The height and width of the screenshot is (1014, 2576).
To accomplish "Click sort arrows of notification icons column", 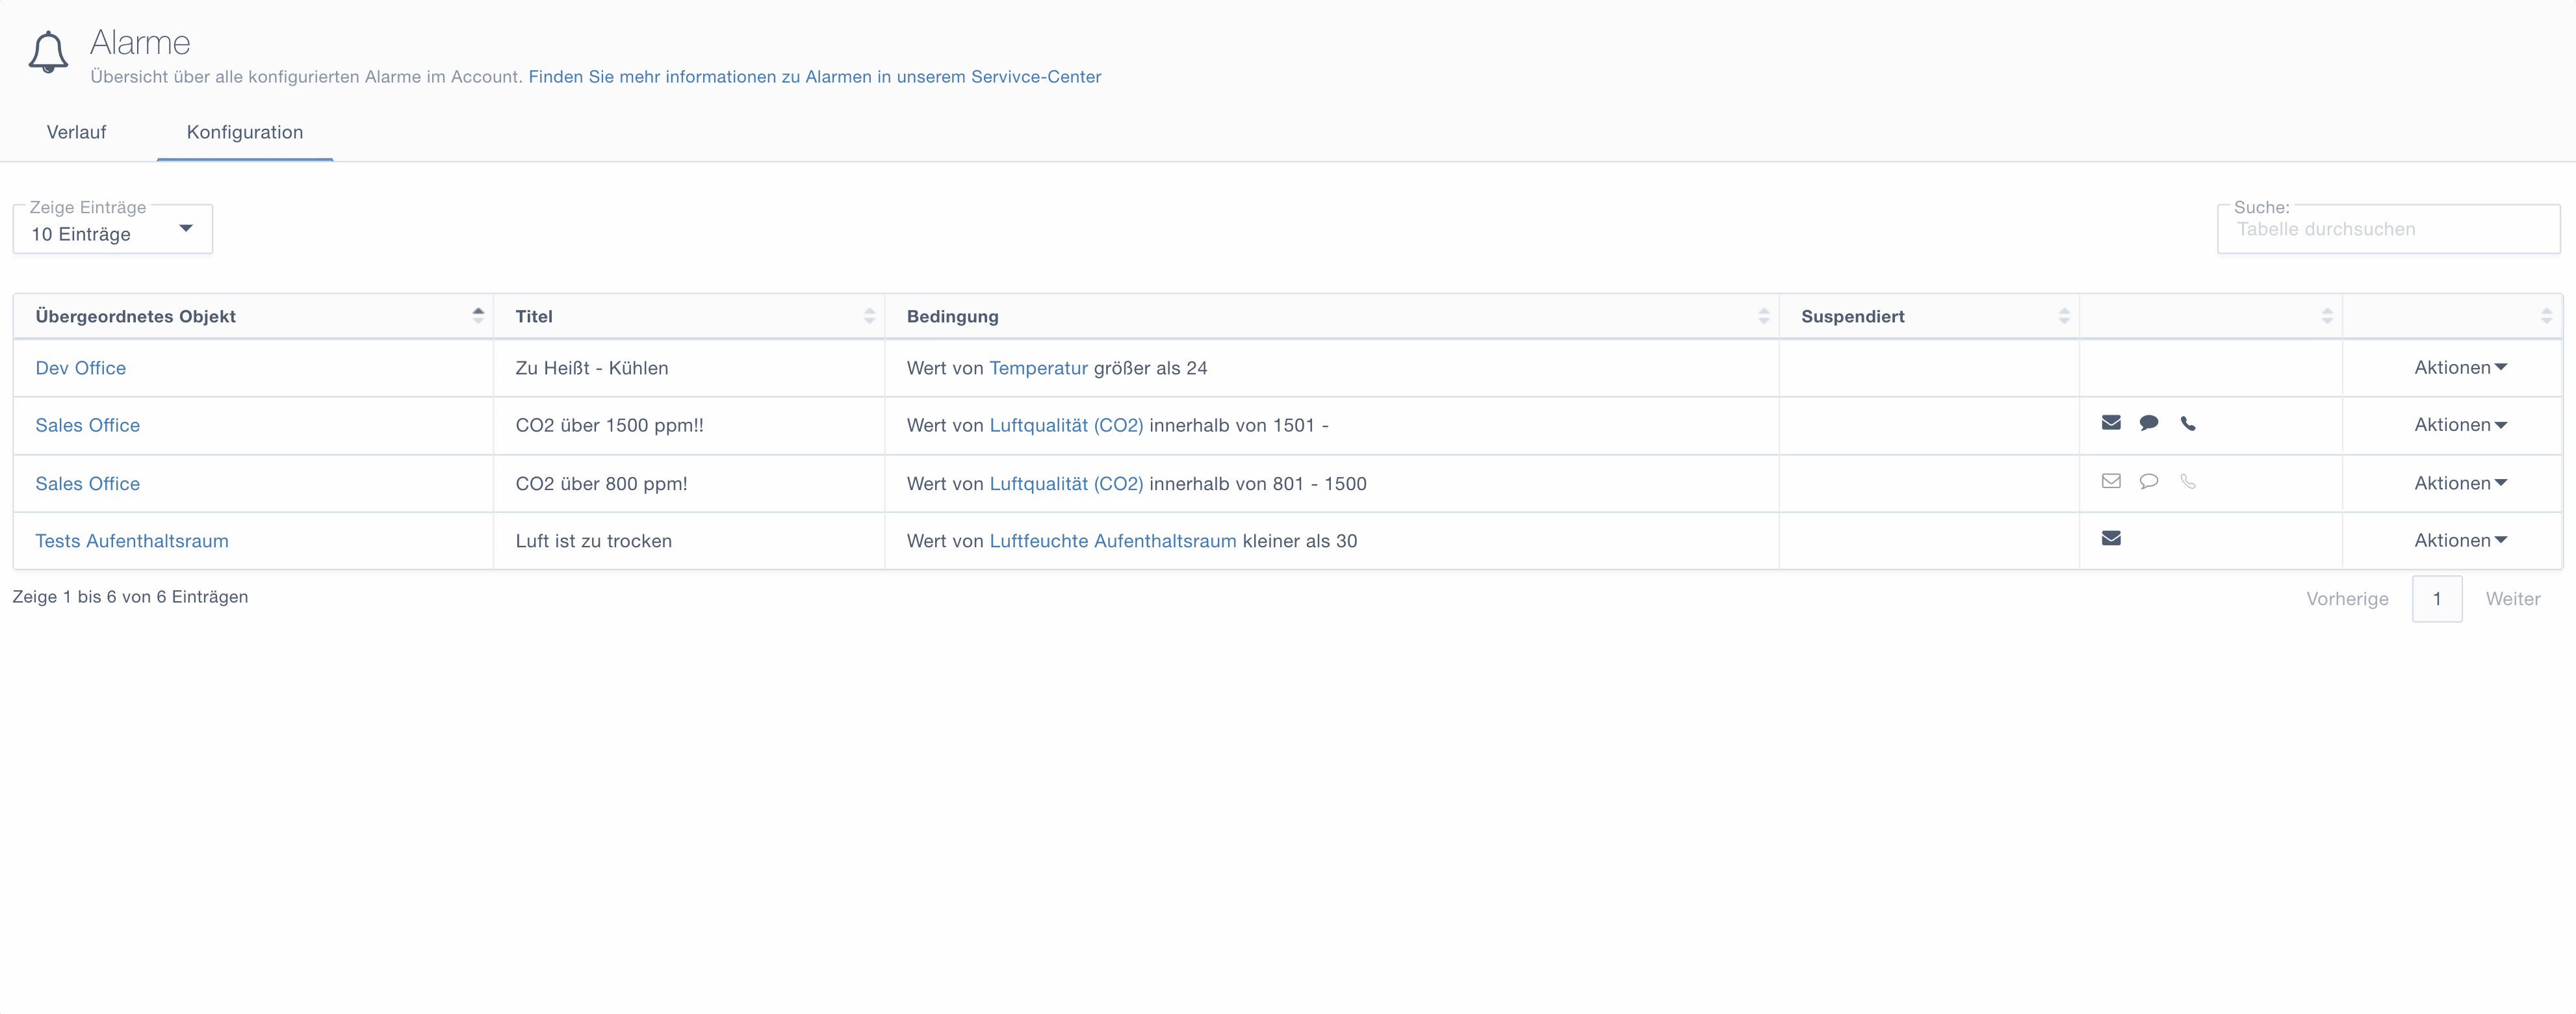I will tap(2326, 316).
